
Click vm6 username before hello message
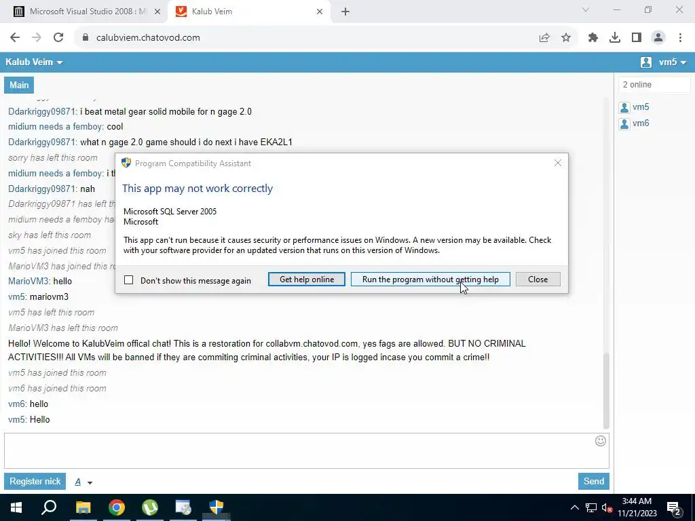(x=16, y=404)
